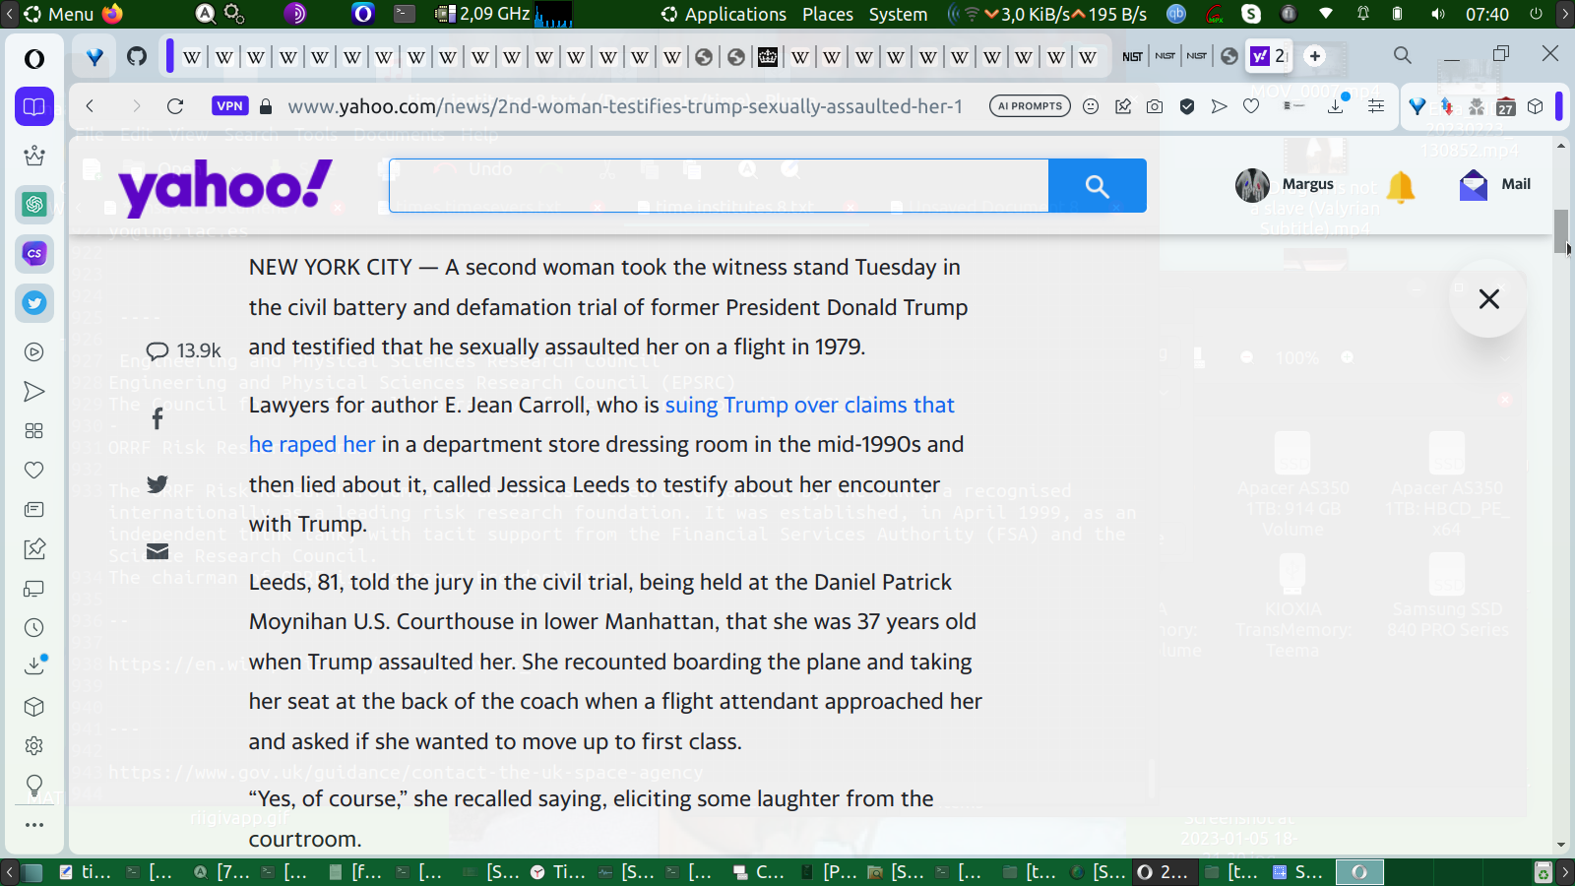The image size is (1575, 886).
Task: Toggle the VPN badge in address bar
Action: (229, 106)
